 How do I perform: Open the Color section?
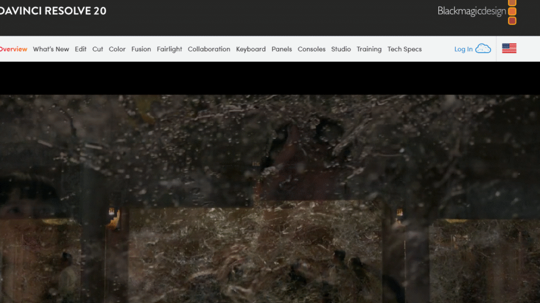(x=117, y=49)
